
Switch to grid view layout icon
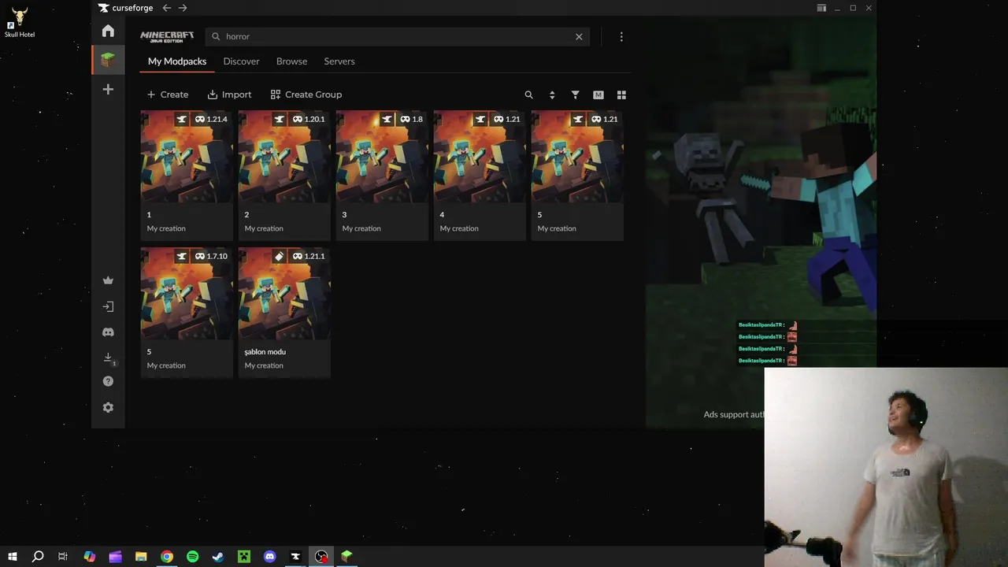click(x=621, y=94)
